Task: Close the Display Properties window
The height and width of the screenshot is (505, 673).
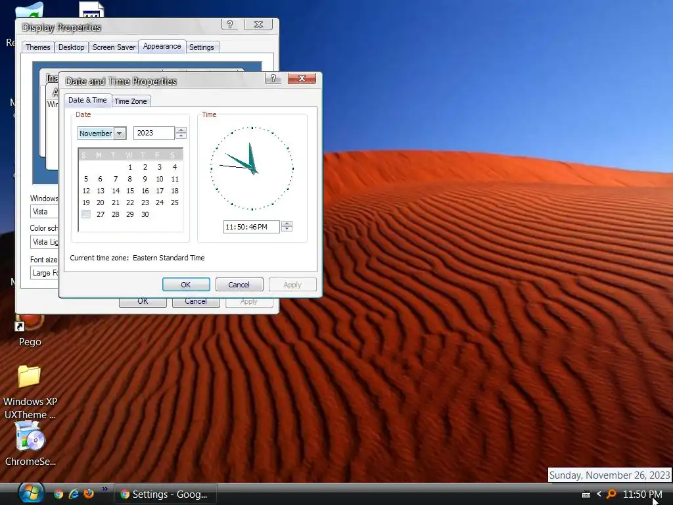Action: (x=258, y=24)
